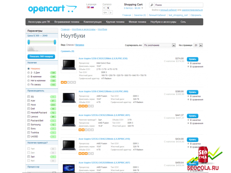This screenshot has width=231, height=173.
Task: Open thumbnail of Aspire 5250-E304G32Mnkk LX.RJY0C.060
Action: [x=69, y=98]
